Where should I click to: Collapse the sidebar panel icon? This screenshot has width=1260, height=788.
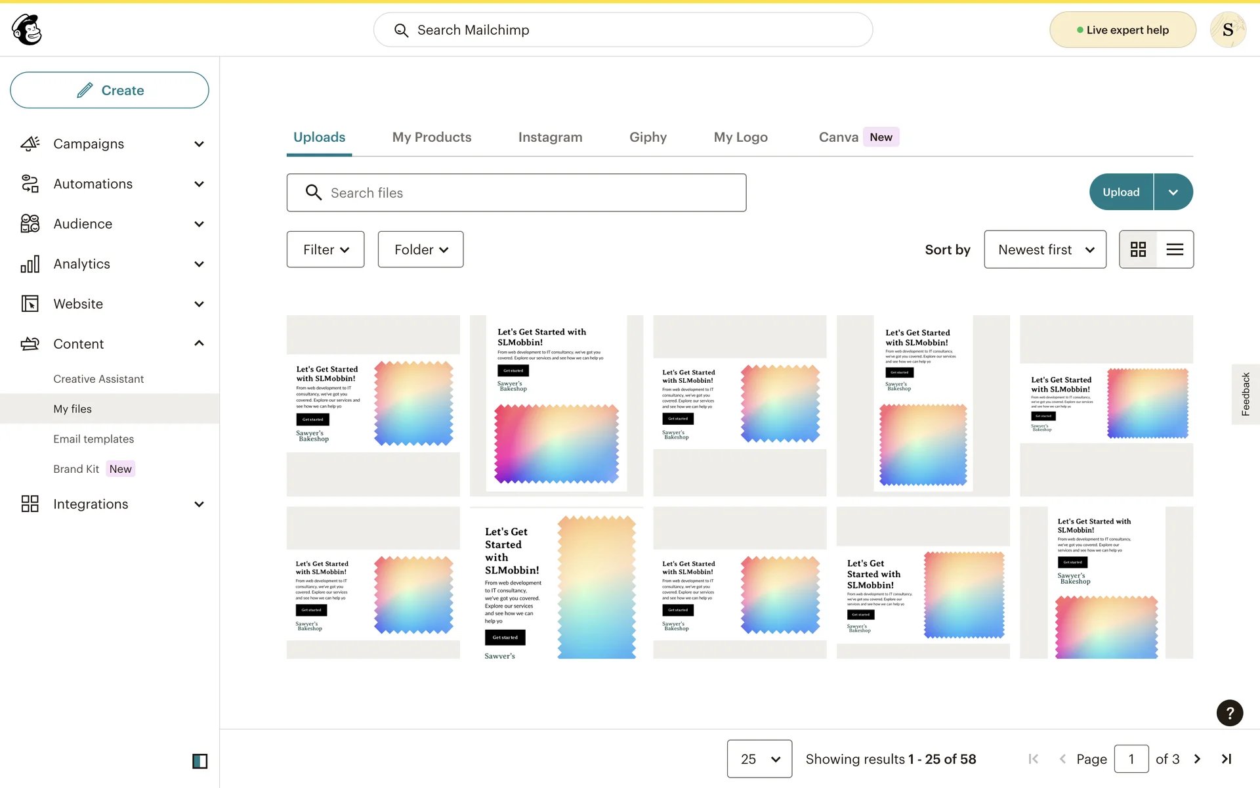199,761
